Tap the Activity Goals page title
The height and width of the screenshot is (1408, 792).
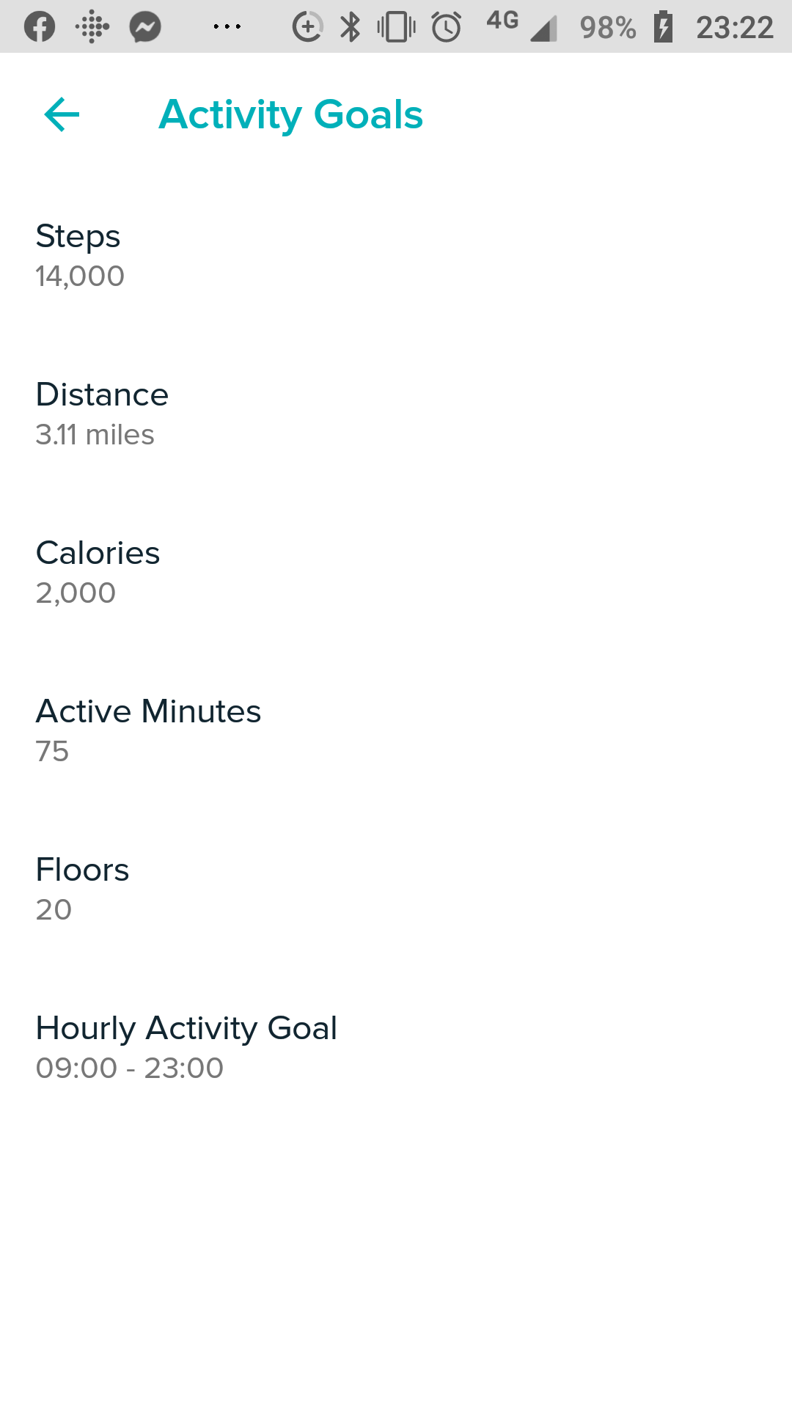[291, 115]
